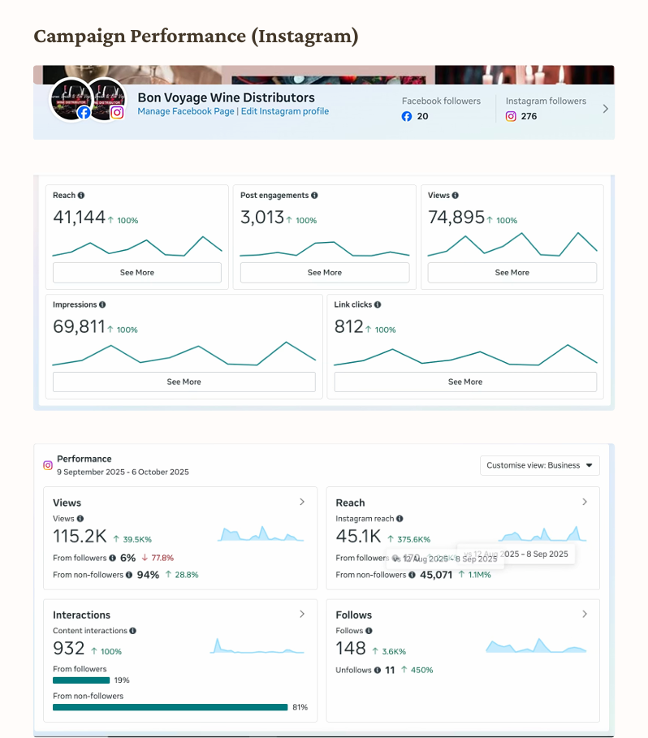Click See More under Post engagements
The width and height of the screenshot is (648, 738).
(325, 273)
